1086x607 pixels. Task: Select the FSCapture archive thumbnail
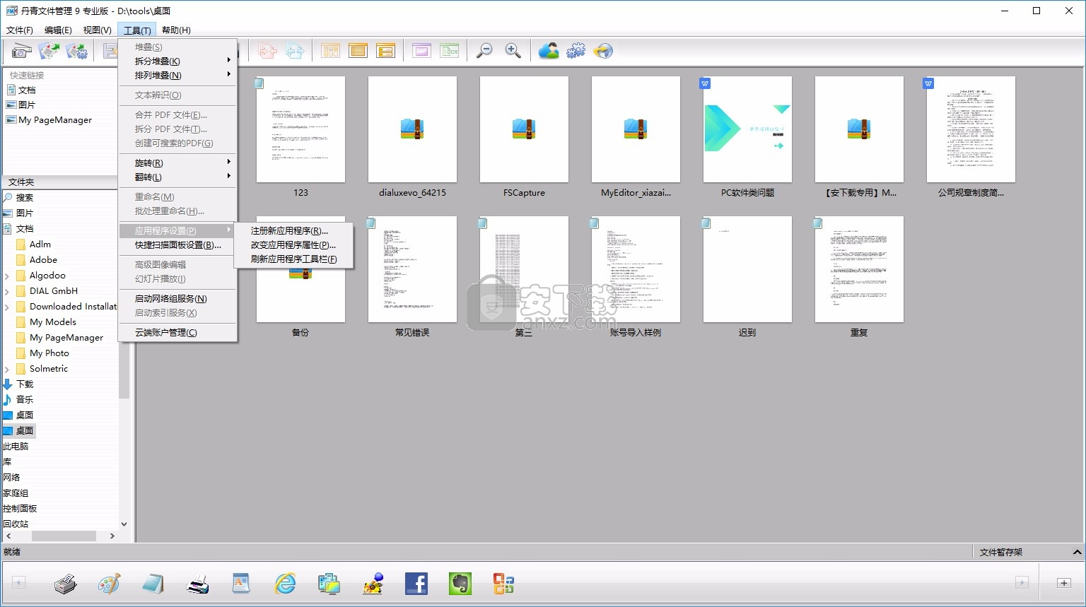(524, 129)
